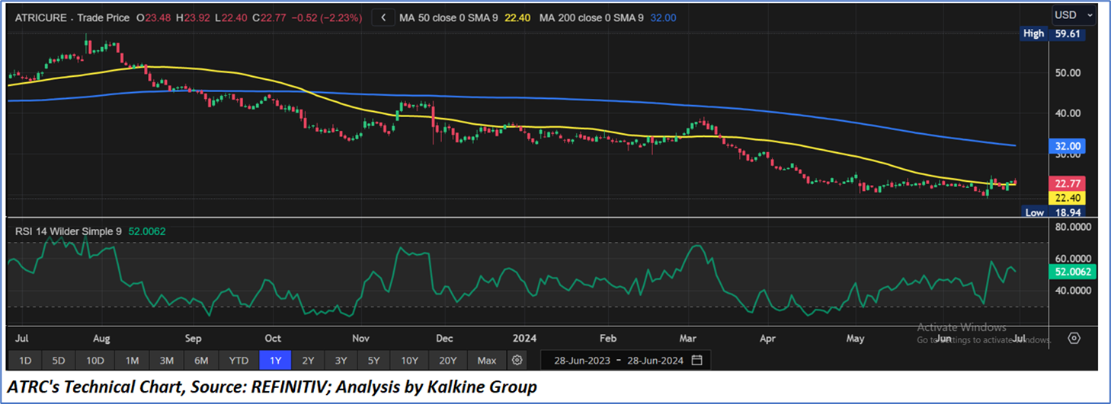Select the 20Y time range
The width and height of the screenshot is (1111, 404).
(x=447, y=360)
